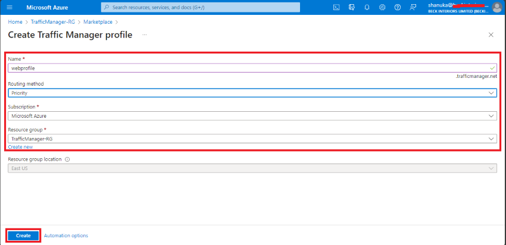Open the user account avatar

tap(497, 7)
